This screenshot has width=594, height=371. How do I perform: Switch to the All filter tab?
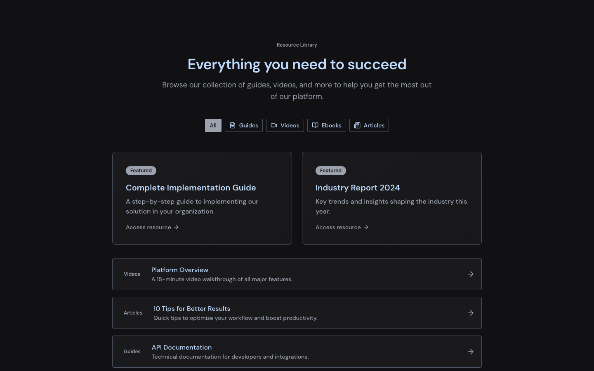click(213, 125)
